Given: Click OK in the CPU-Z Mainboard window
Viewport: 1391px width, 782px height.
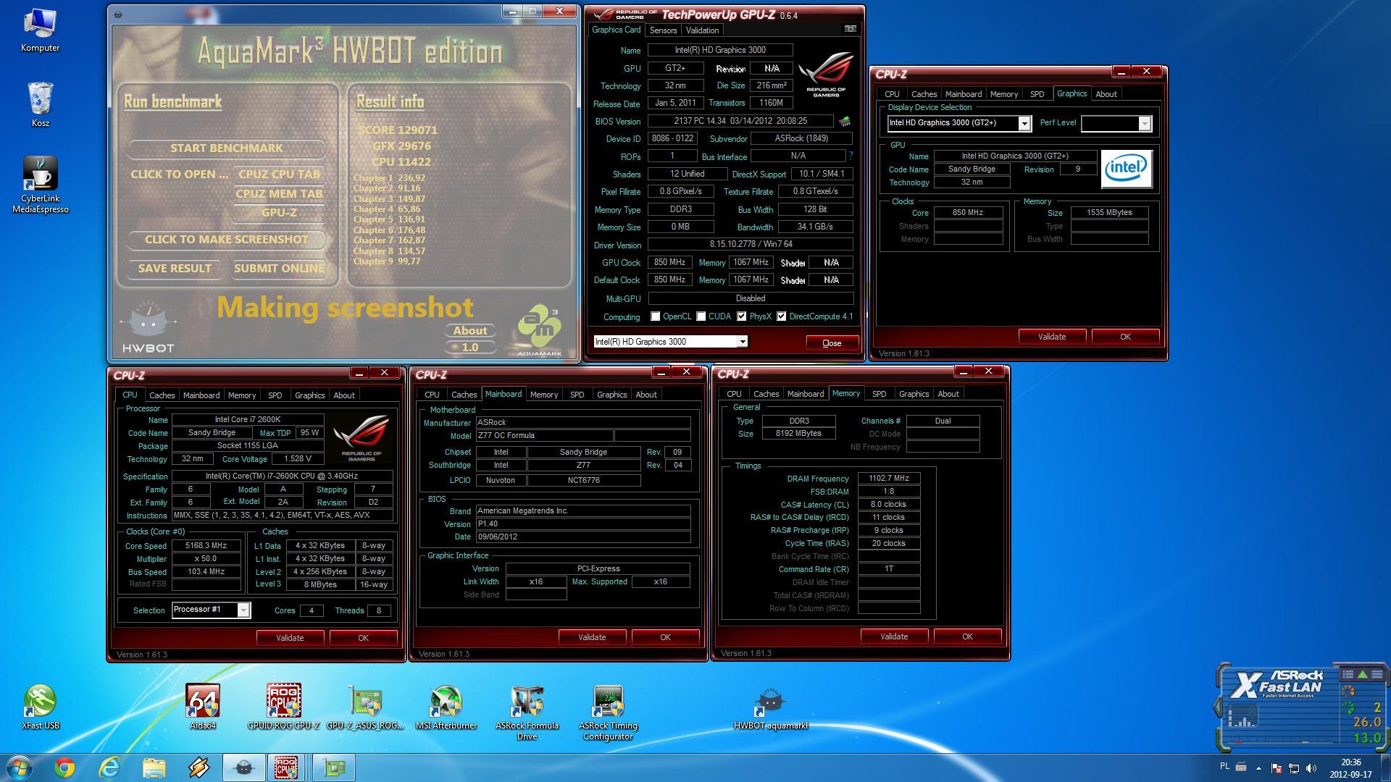Looking at the screenshot, I should (x=665, y=637).
